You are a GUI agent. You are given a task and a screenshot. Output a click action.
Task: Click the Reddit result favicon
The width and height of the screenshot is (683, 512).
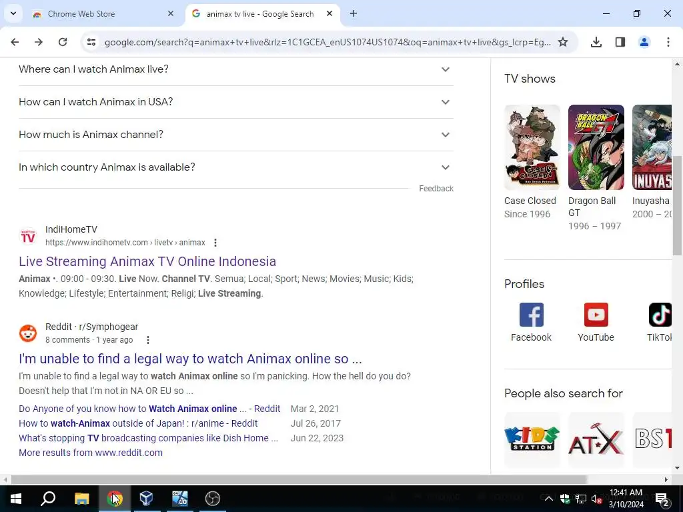point(28,333)
